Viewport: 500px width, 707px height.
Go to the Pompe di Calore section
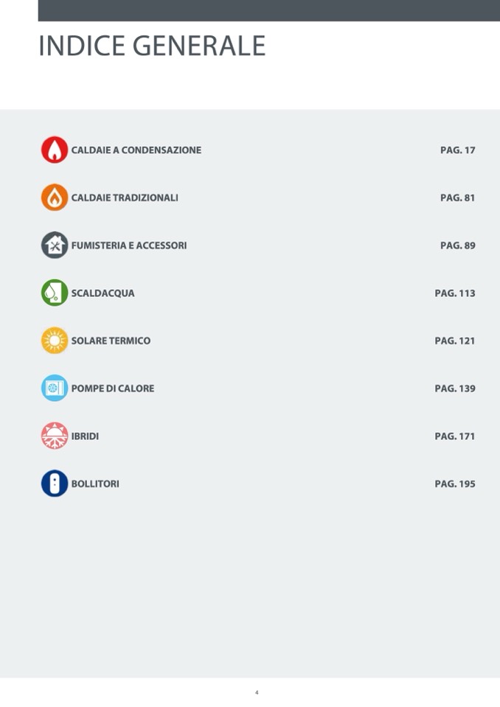[x=113, y=389]
